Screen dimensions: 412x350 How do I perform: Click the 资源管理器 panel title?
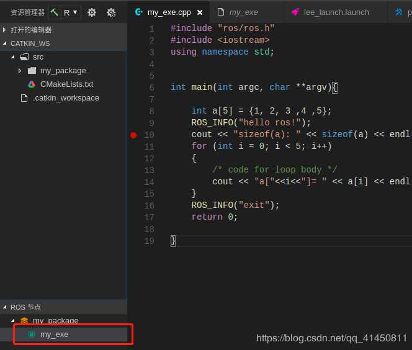pyautogui.click(x=27, y=12)
